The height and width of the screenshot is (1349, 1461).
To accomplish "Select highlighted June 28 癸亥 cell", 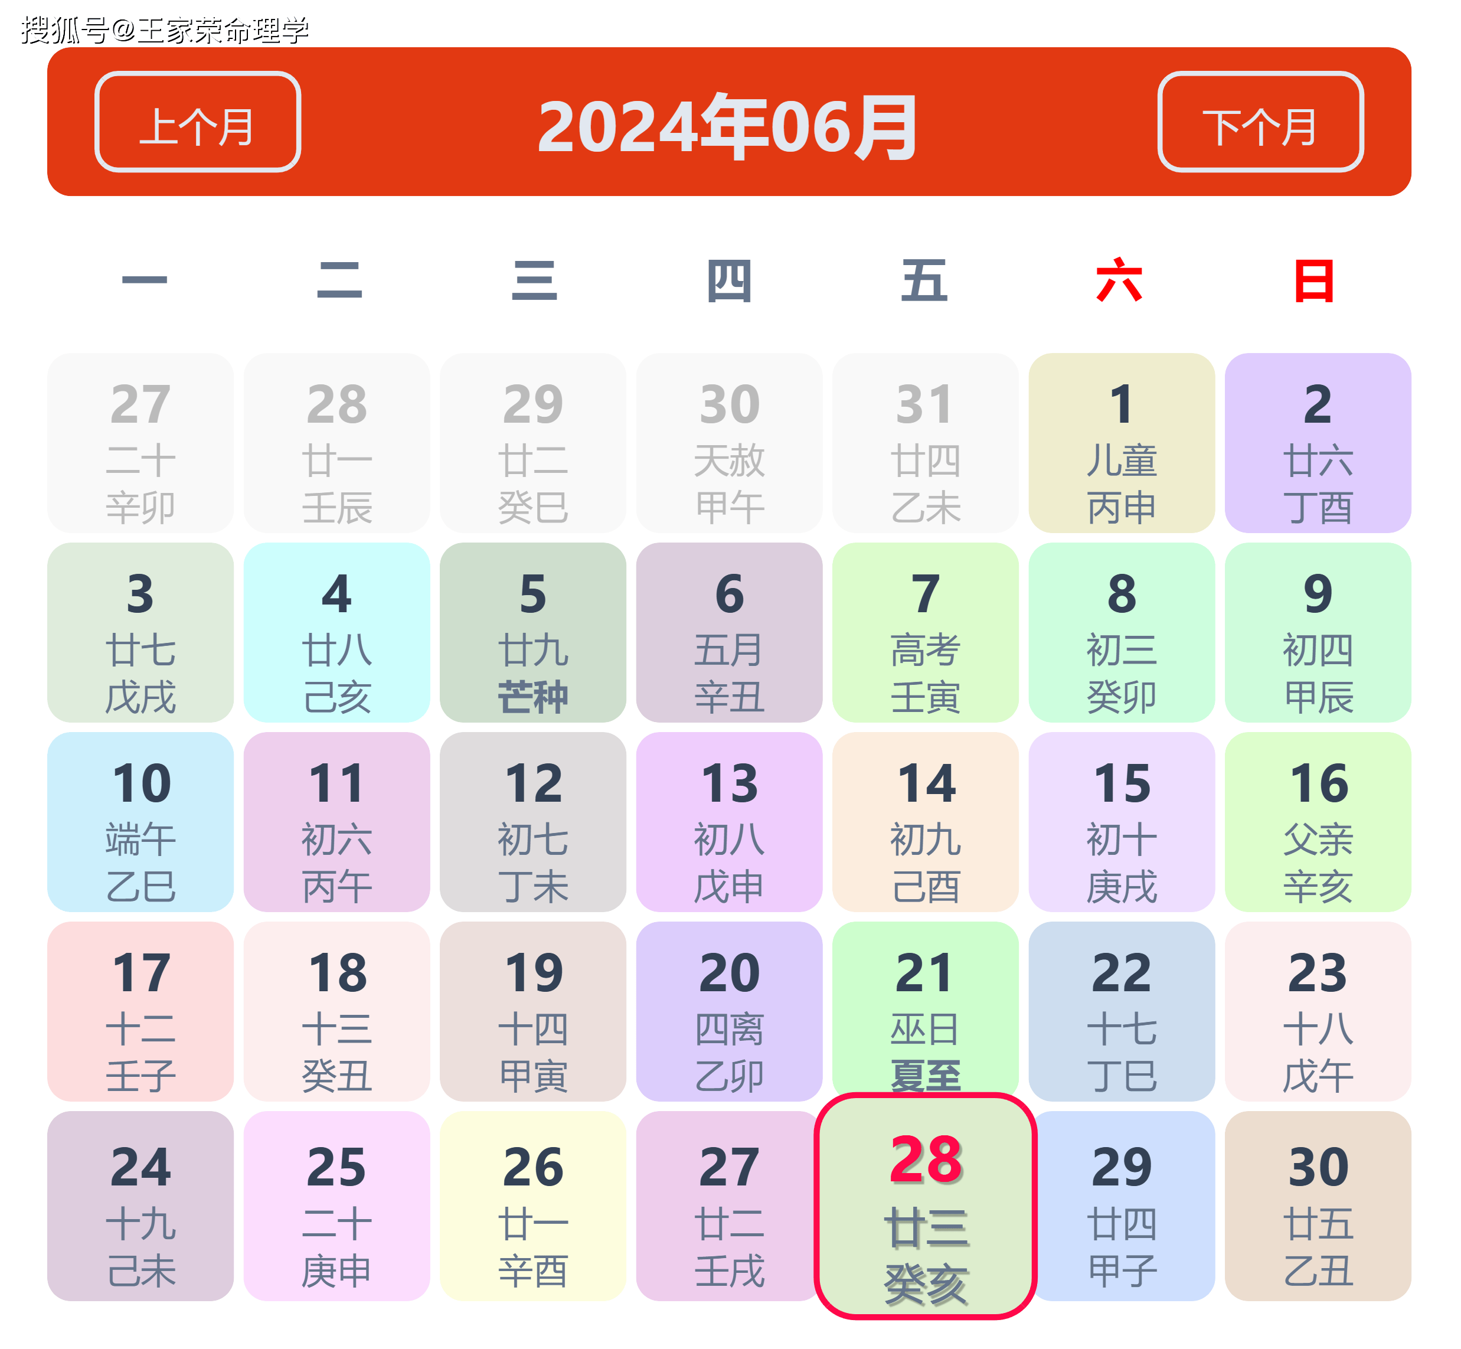I will tap(926, 1206).
